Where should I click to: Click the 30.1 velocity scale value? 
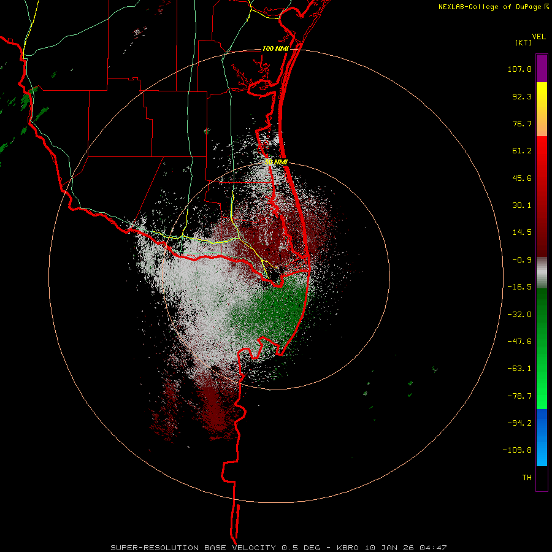click(x=522, y=205)
